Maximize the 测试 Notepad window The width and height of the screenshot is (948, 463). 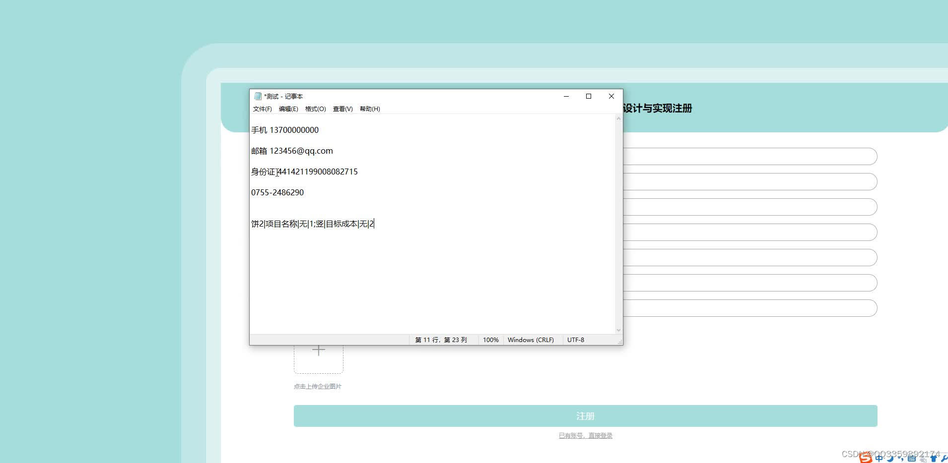(x=589, y=96)
